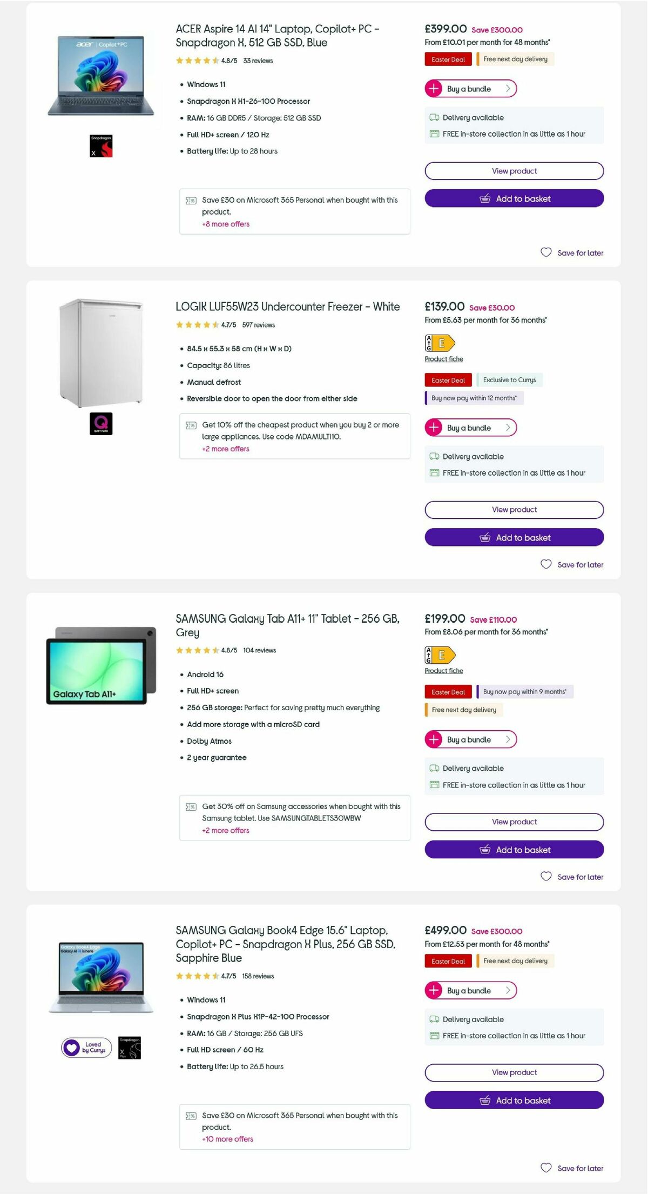Click the basket icon on the Samsung Galaxy Tab row
Screen dimensions: 648x1194
485,850
